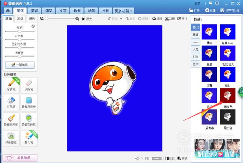Image resolution: width=243 pixels, height=163 pixels.
Task: Click the zoom in magnifier icon
Action: point(77,19)
